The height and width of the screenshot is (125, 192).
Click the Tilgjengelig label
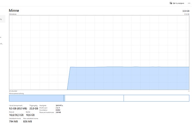coord(33,106)
